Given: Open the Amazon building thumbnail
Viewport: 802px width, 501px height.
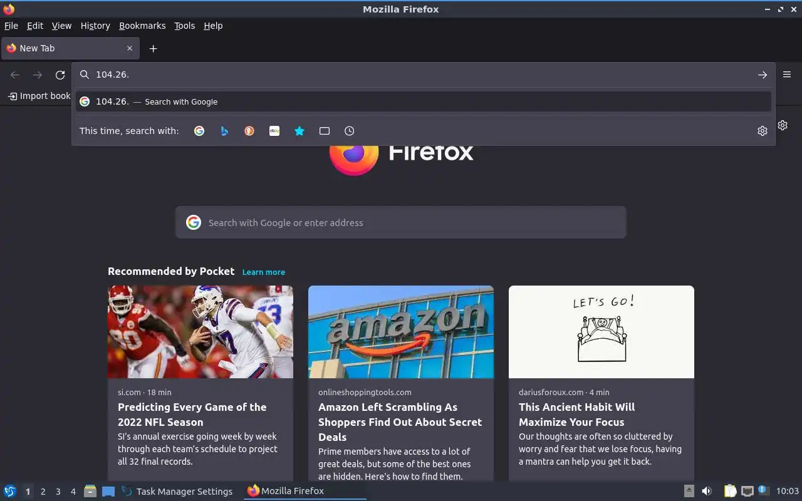Looking at the screenshot, I should [x=401, y=332].
